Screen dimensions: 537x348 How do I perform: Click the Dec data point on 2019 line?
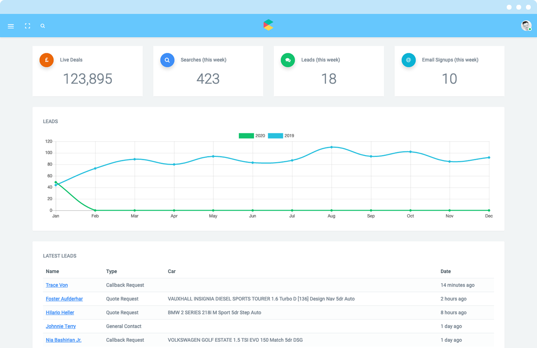point(489,157)
